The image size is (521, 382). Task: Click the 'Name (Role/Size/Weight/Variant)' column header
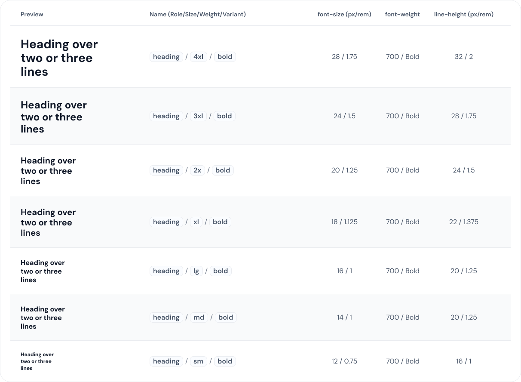click(x=198, y=14)
